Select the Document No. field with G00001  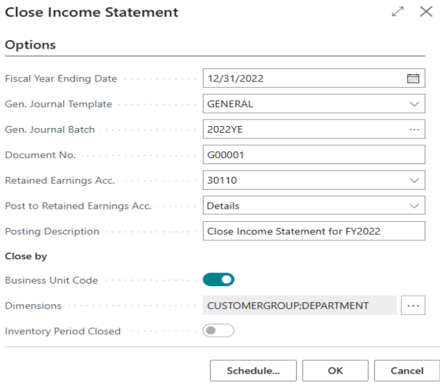[x=314, y=155]
